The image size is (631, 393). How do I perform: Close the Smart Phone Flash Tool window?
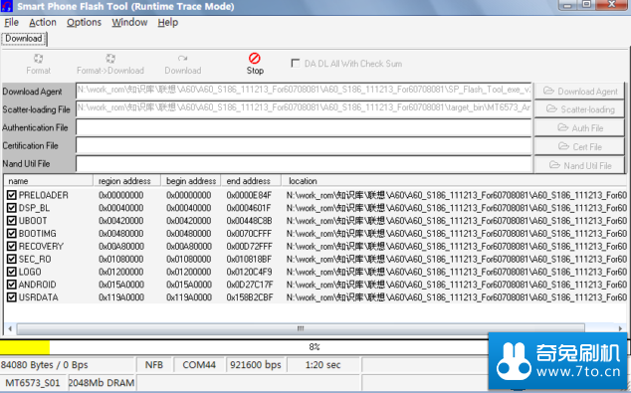[612, 5]
